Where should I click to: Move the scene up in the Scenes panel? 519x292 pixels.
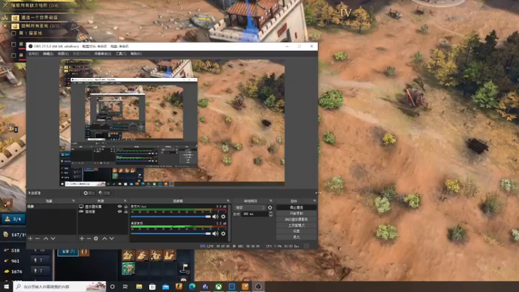45,238
